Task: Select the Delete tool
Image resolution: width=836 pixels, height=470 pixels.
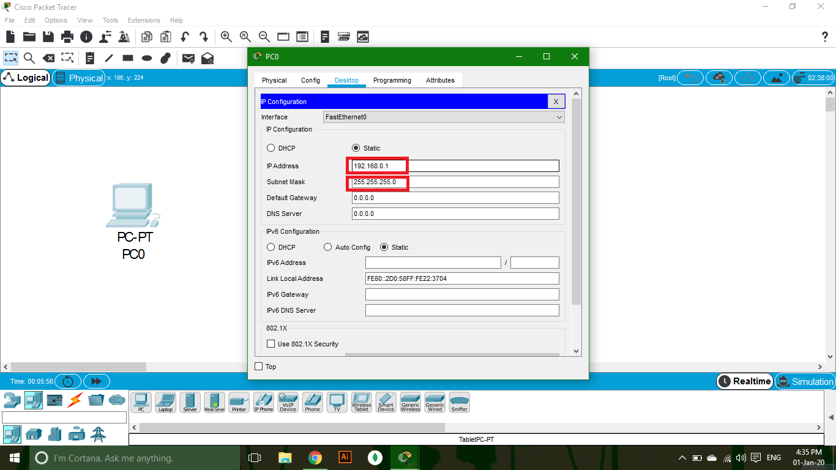Action: point(48,58)
